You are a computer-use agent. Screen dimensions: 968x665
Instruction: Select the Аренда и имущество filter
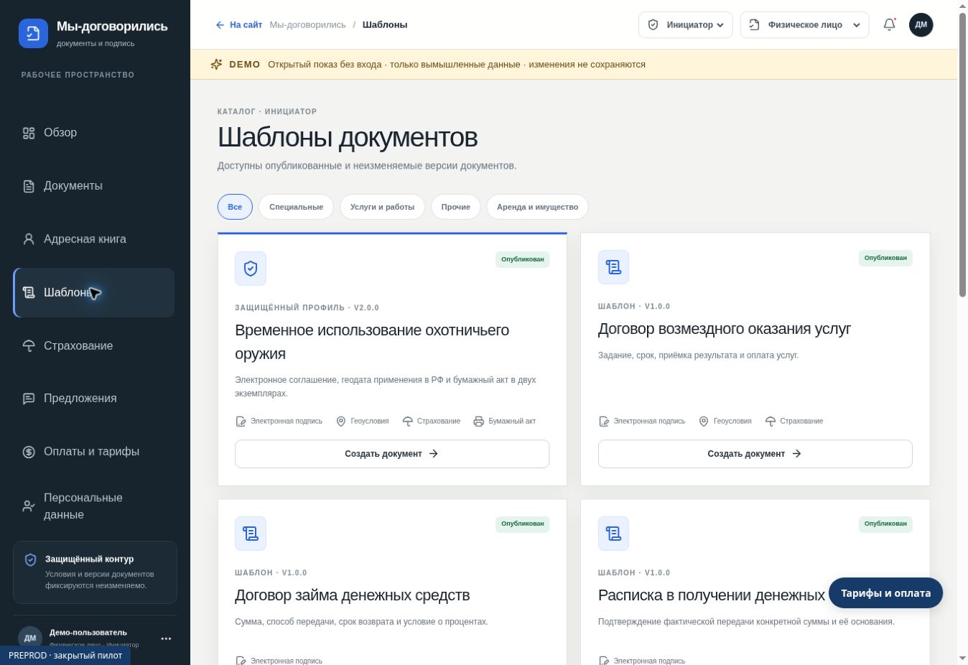[537, 207]
